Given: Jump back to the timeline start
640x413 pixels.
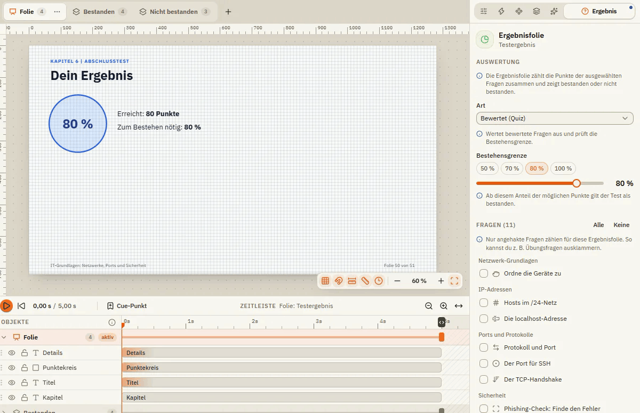Looking at the screenshot, I should coord(21,306).
